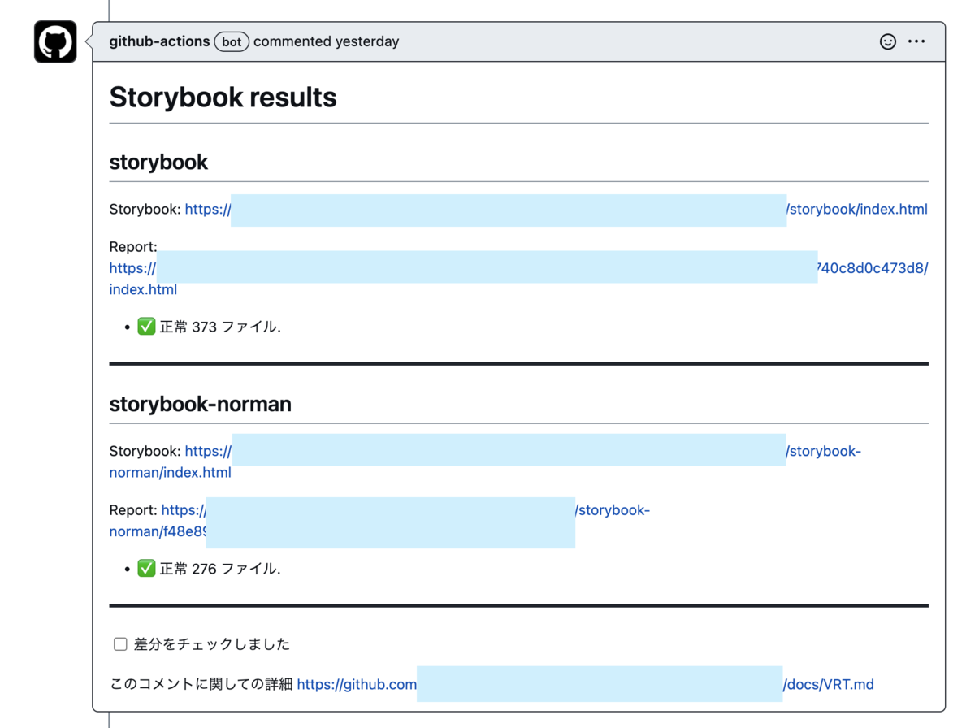Viewport: 975px width, 728px height.
Task: Click the 'storybook' section heading
Action: click(x=158, y=162)
